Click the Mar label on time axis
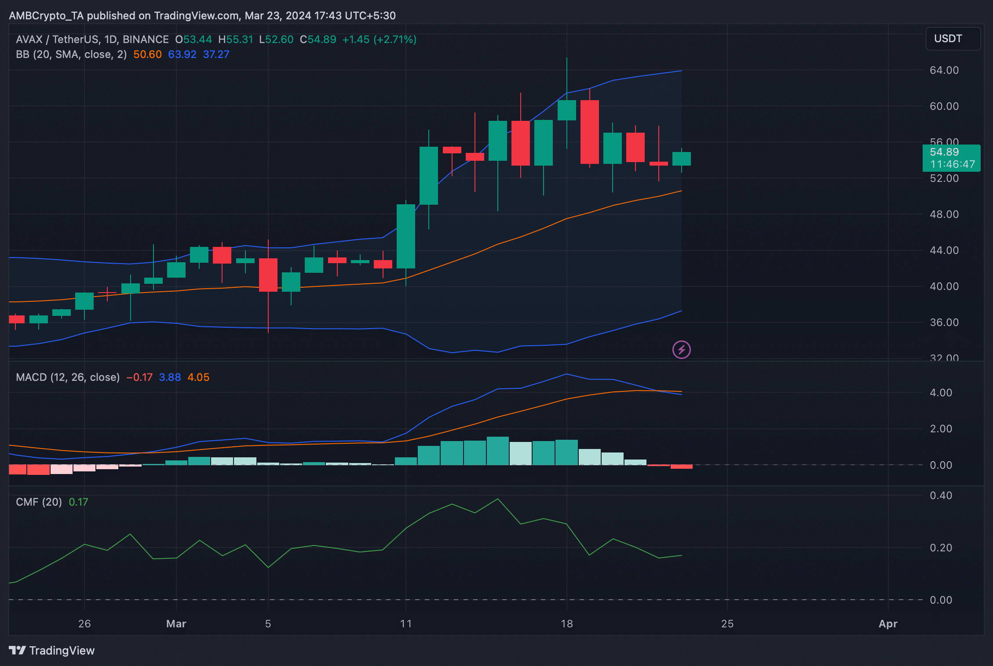Image resolution: width=993 pixels, height=666 pixels. (x=176, y=624)
